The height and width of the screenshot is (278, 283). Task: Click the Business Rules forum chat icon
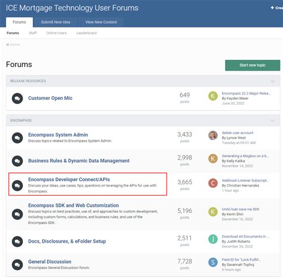click(17, 161)
